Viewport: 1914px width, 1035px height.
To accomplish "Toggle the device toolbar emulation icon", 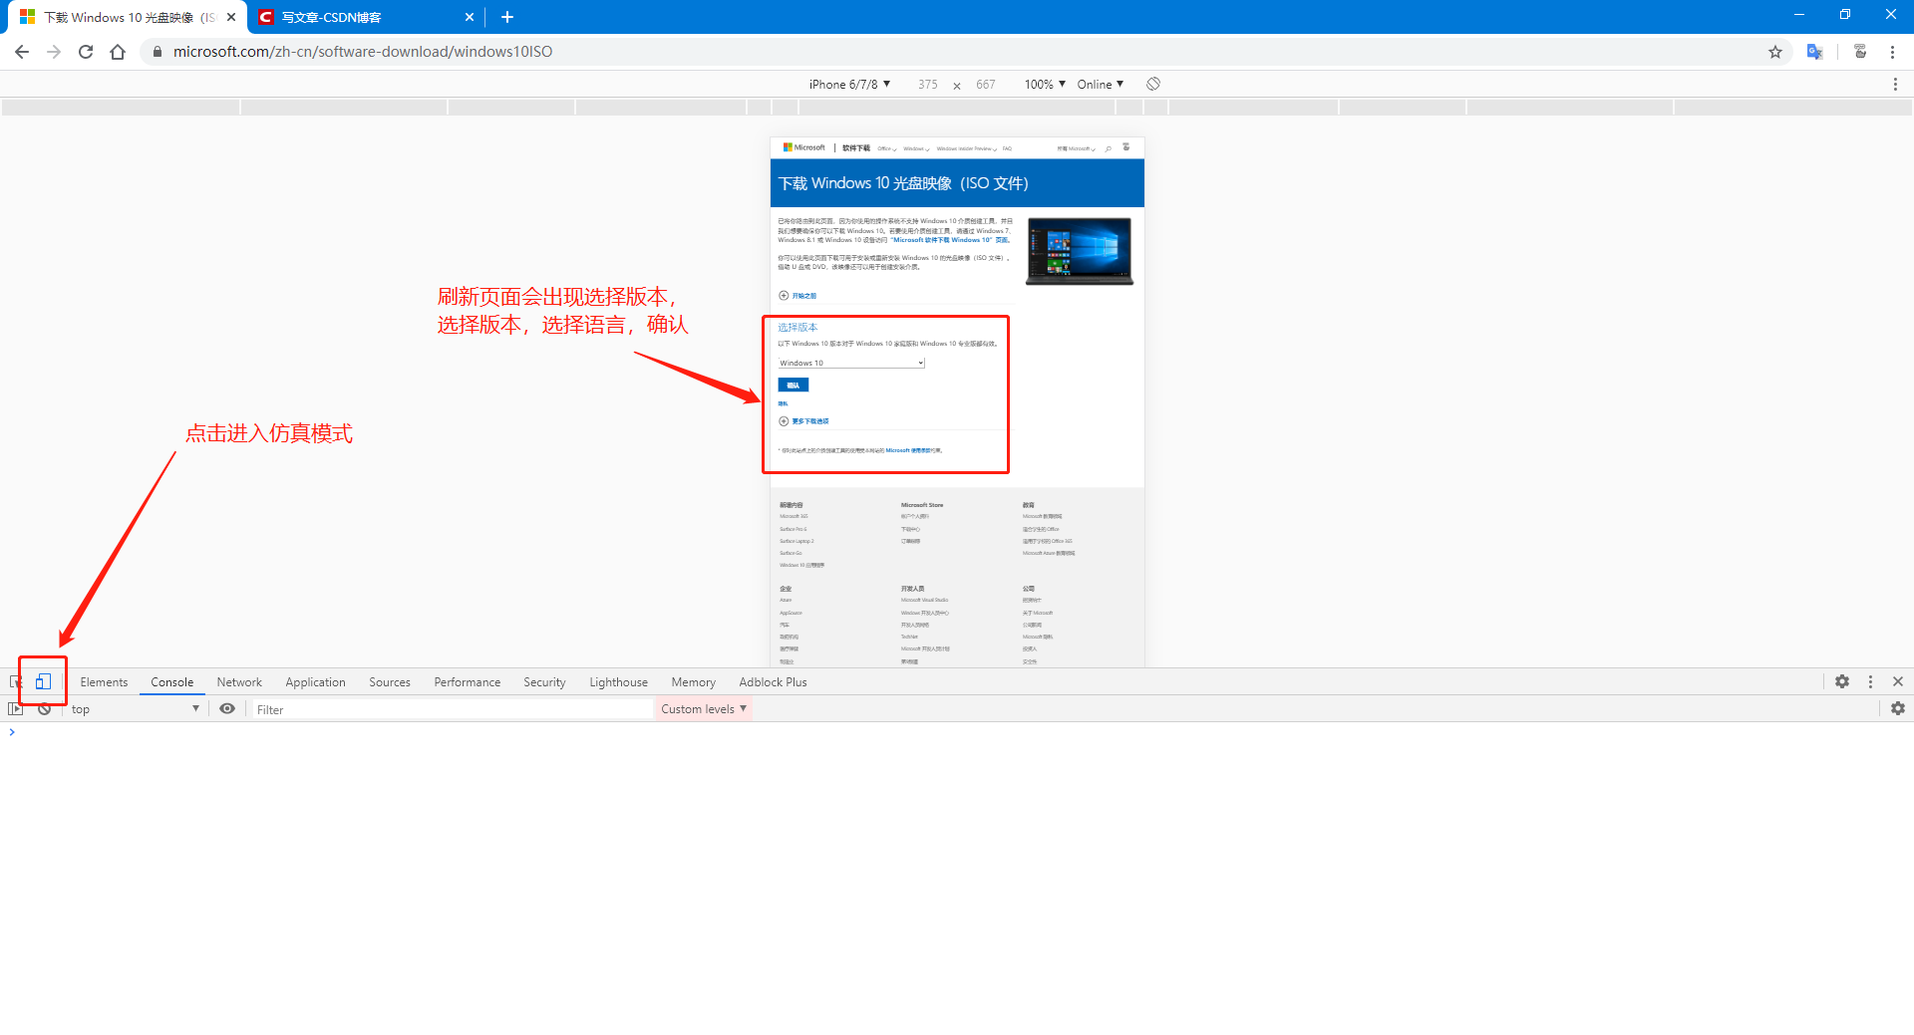I will (43, 681).
